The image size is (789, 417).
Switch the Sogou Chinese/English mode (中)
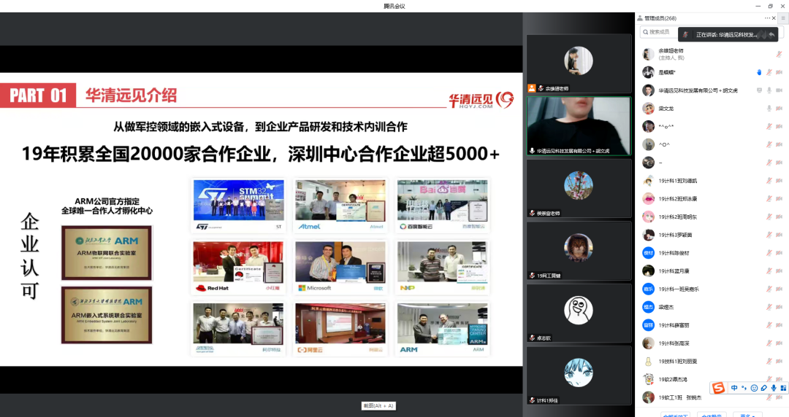point(734,388)
